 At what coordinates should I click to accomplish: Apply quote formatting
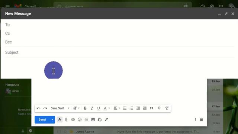[x=151, y=108]
